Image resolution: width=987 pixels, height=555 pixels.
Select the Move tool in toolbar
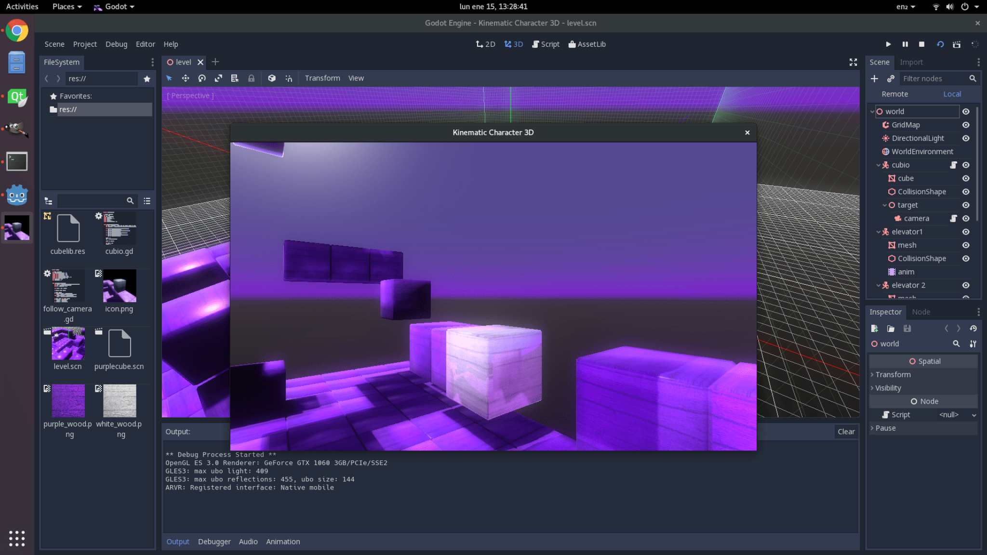click(x=185, y=78)
